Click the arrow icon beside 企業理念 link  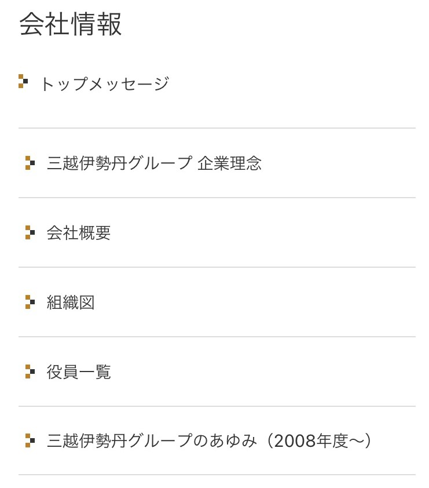[x=30, y=163]
